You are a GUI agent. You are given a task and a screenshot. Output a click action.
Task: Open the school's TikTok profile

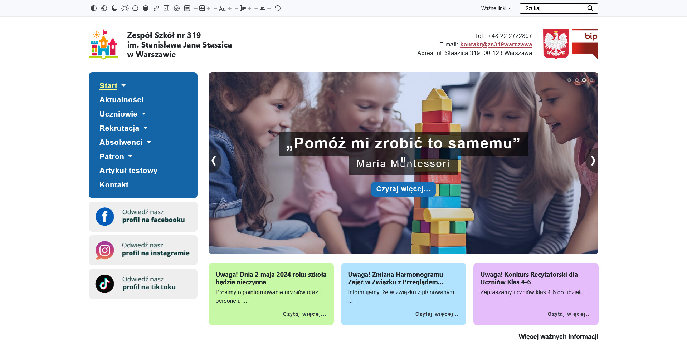143,284
